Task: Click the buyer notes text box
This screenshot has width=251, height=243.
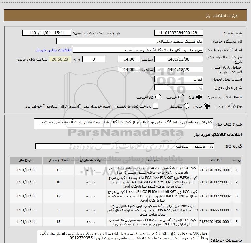Action: coord(123,236)
